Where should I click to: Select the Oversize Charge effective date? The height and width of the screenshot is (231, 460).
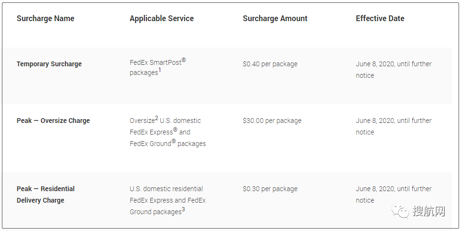pyautogui.click(x=394, y=126)
